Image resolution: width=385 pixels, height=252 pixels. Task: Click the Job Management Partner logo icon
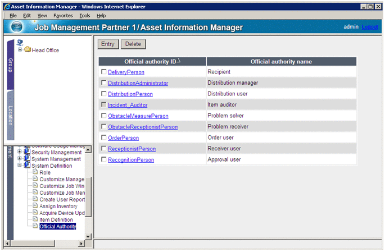coord(17,28)
